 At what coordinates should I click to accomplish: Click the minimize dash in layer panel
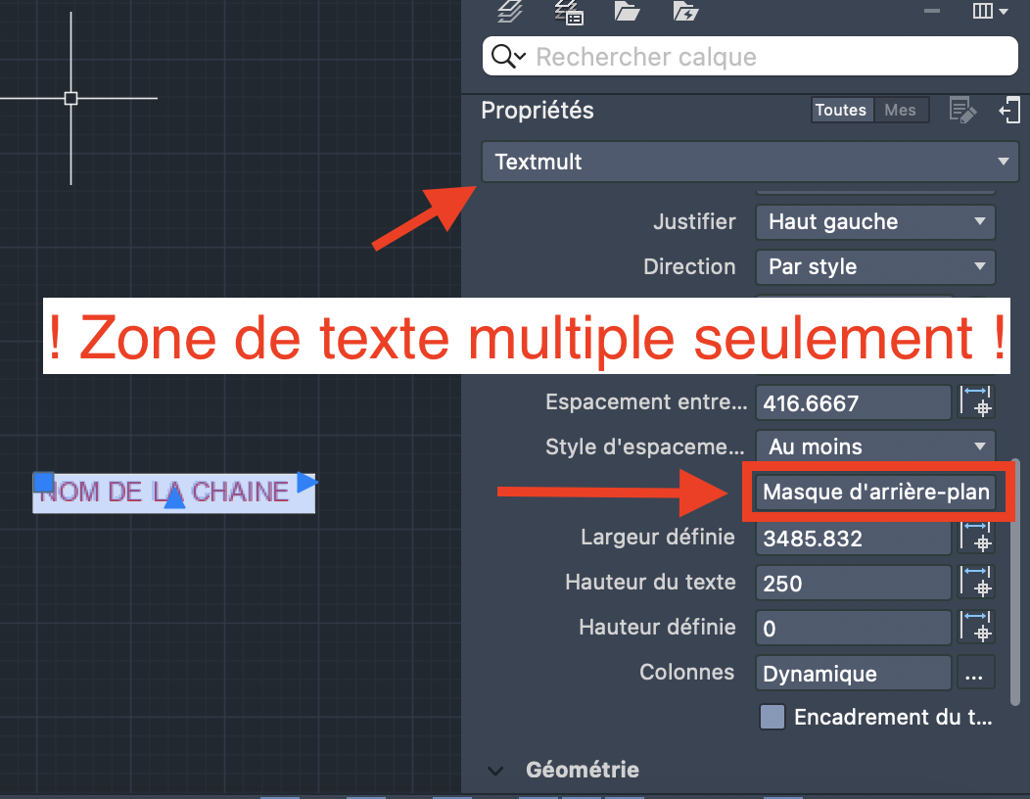point(931,11)
